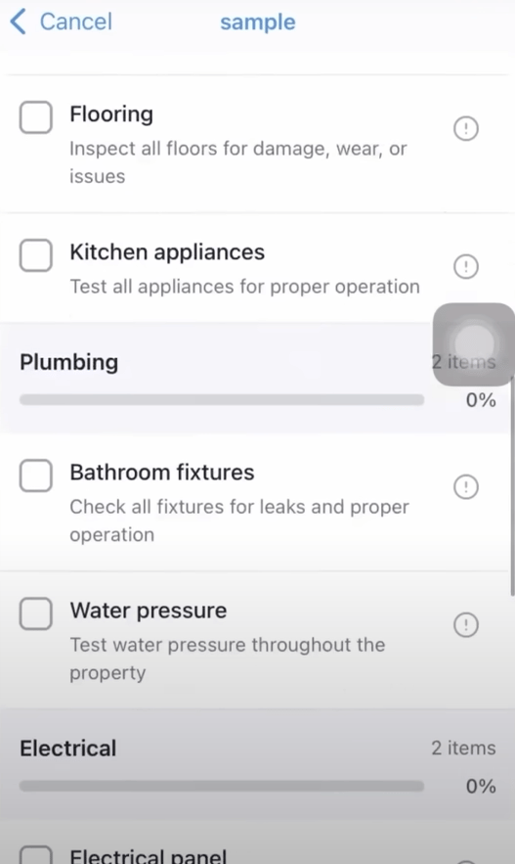Mark Bathroom fixtures as done

click(x=36, y=476)
